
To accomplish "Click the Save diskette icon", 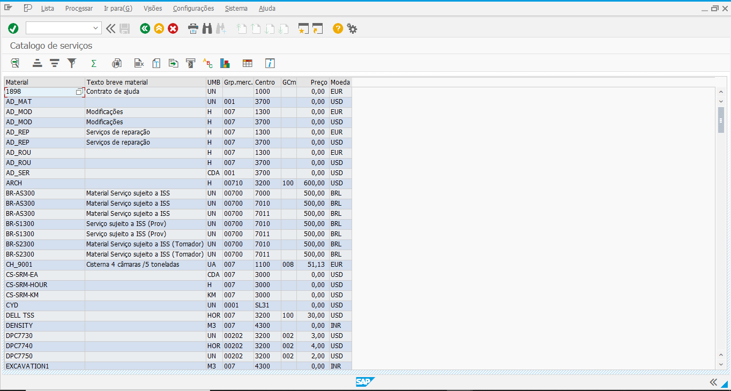I will [125, 28].
